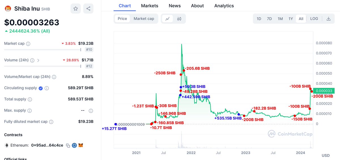Click the Market cap progress bar
The image size is (340, 160).
coord(42,50)
